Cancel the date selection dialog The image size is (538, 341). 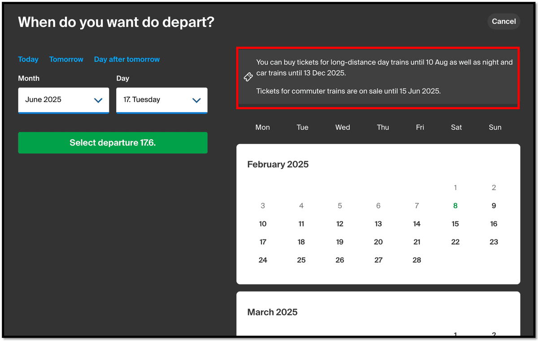point(503,21)
